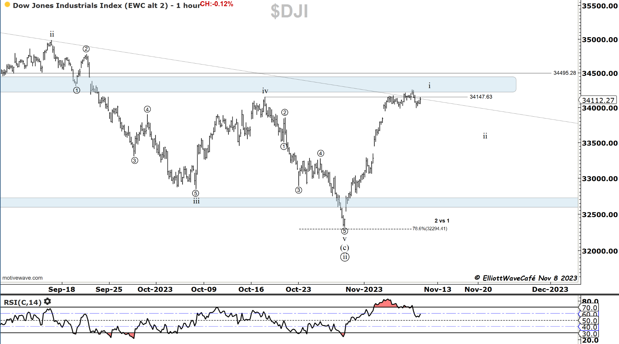619x344 pixels.
Task: Click the Oct-16 date label on the time axis
Action: pos(251,289)
